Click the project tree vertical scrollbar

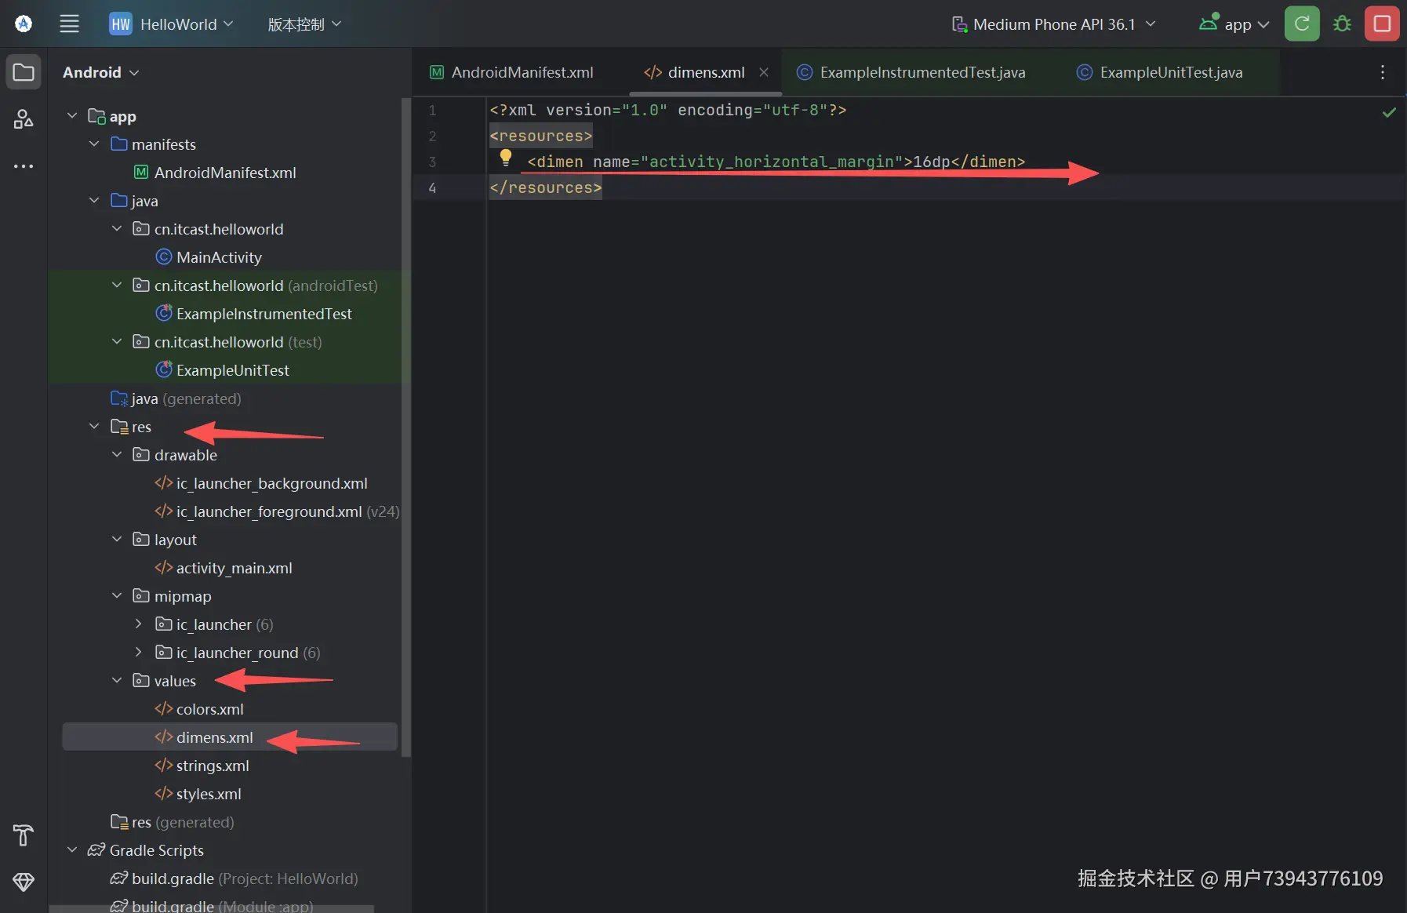pyautogui.click(x=405, y=427)
